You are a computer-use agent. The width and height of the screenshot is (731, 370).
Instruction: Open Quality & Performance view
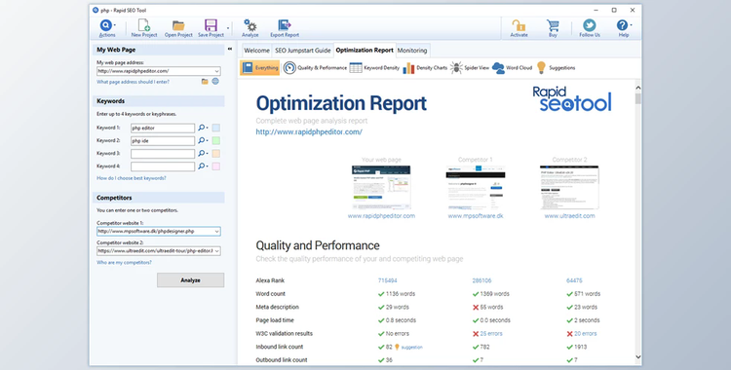[315, 68]
